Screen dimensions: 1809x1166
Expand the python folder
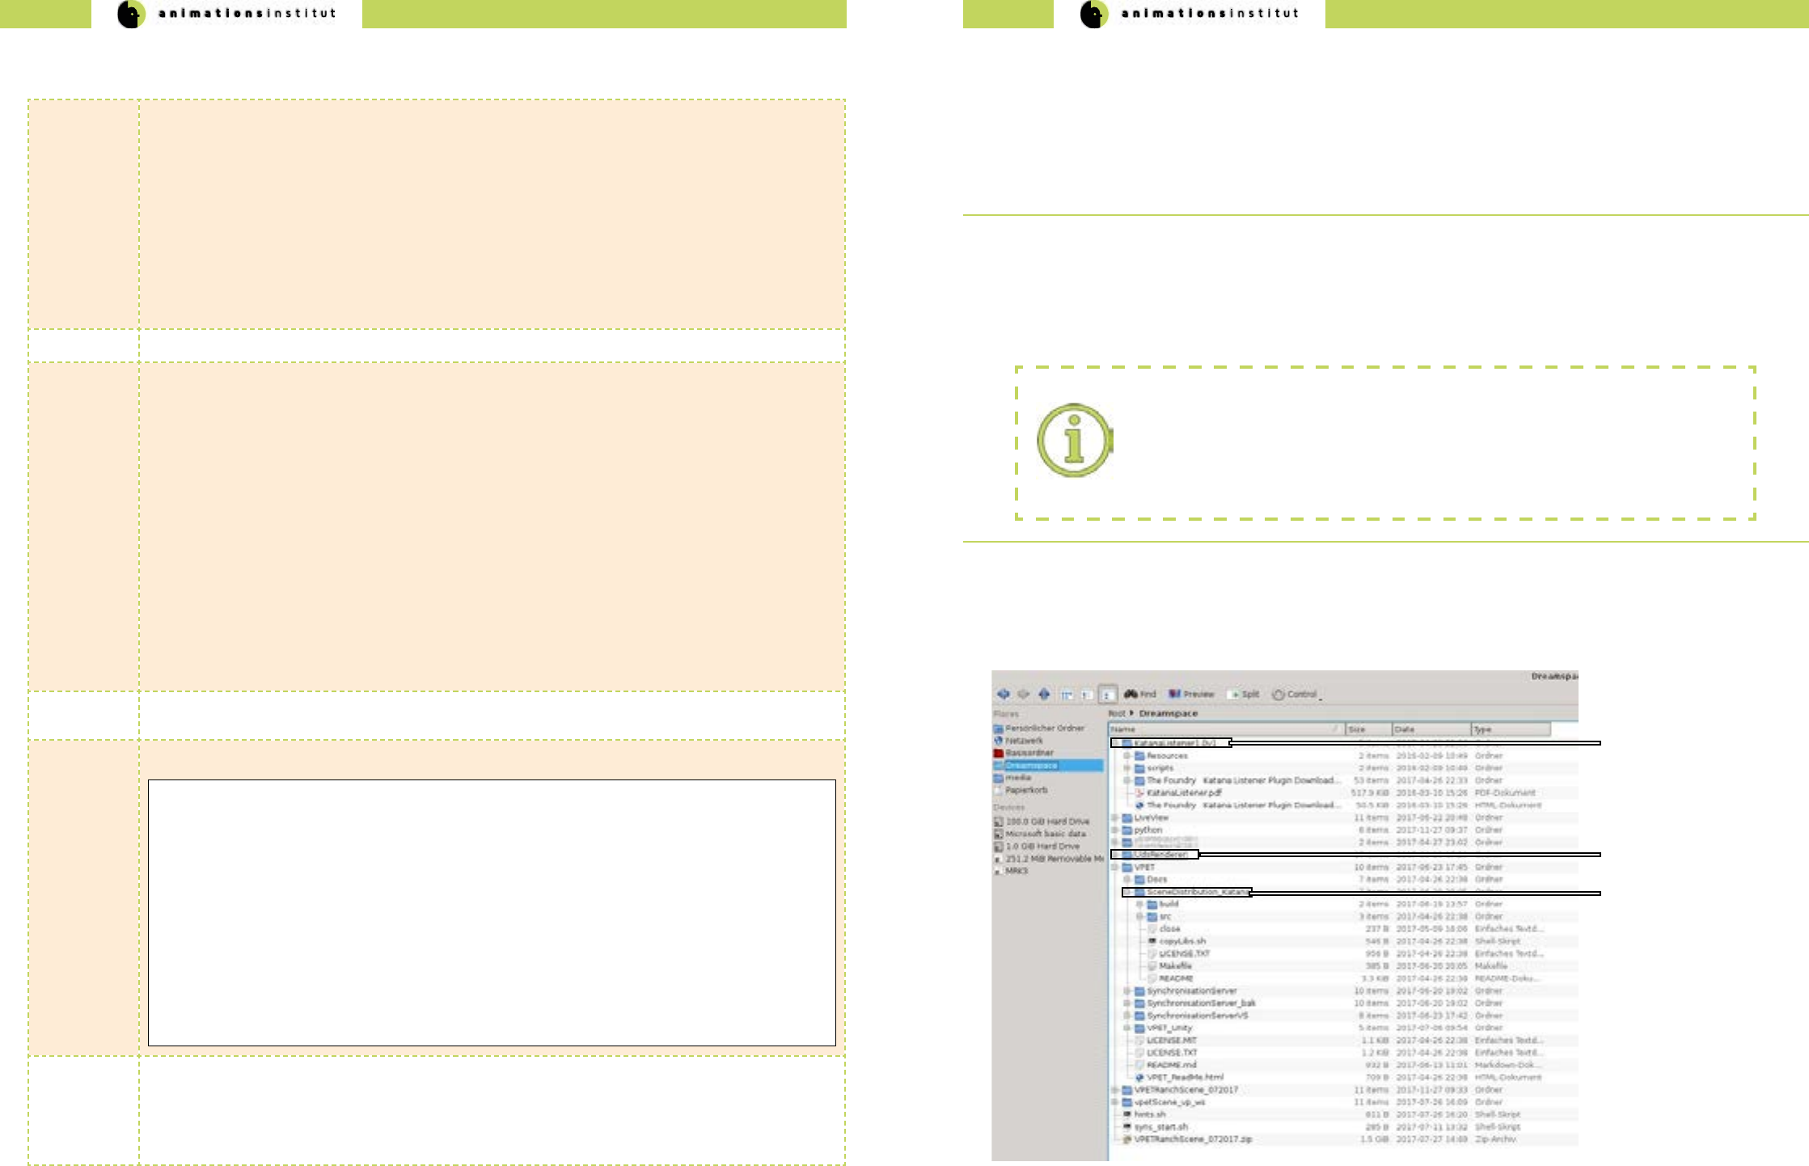click(x=1115, y=830)
